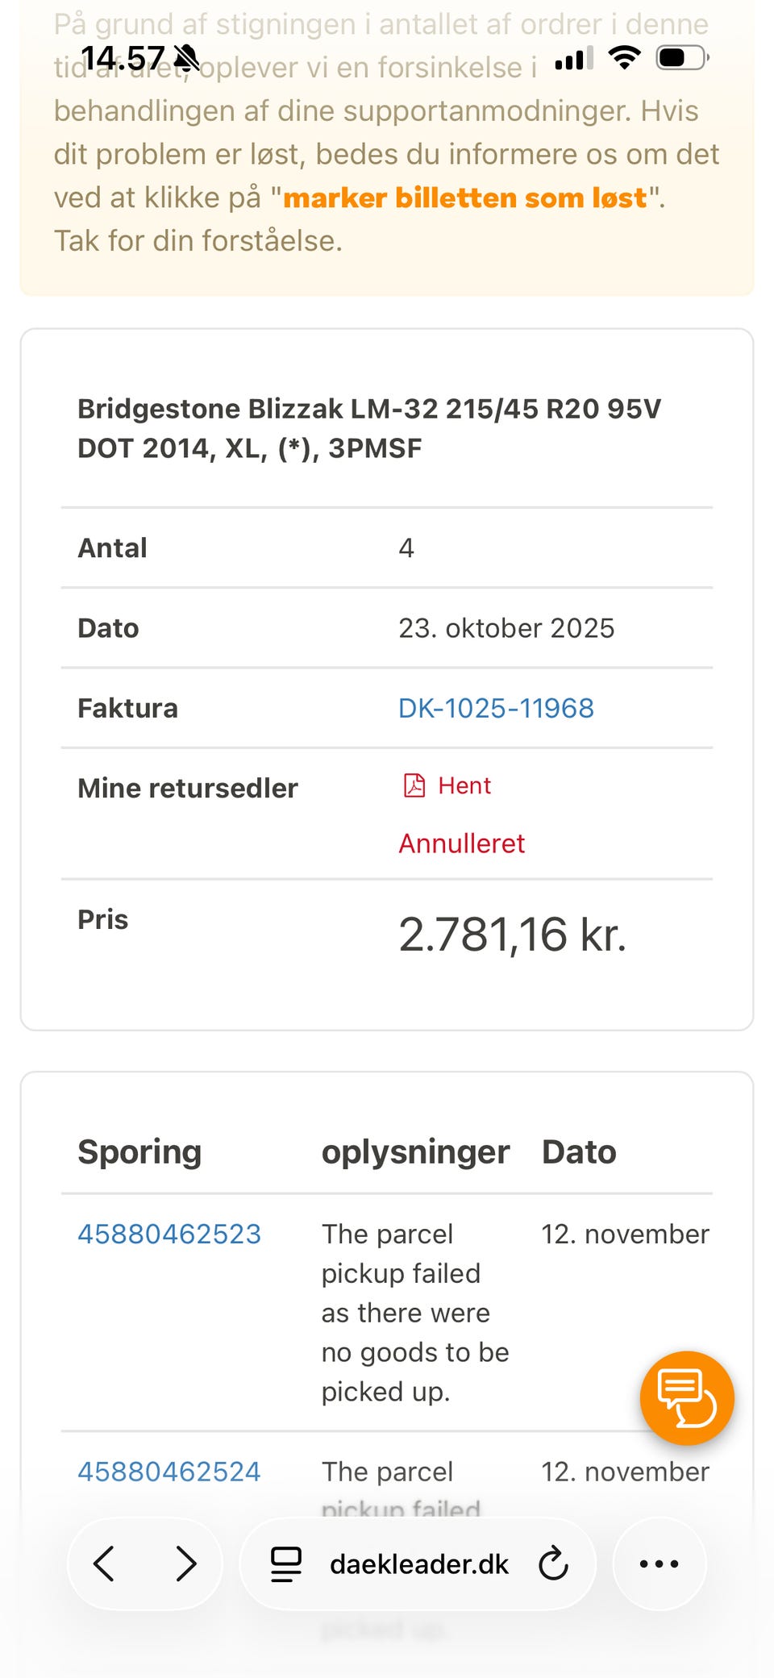Tap the 14.57 clock in status bar
This screenshot has height=1678, width=774.
pyautogui.click(x=123, y=58)
